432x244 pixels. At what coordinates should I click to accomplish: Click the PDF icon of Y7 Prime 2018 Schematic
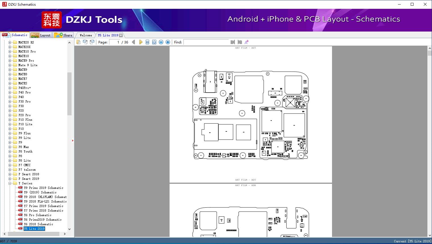pyautogui.click(x=20, y=210)
